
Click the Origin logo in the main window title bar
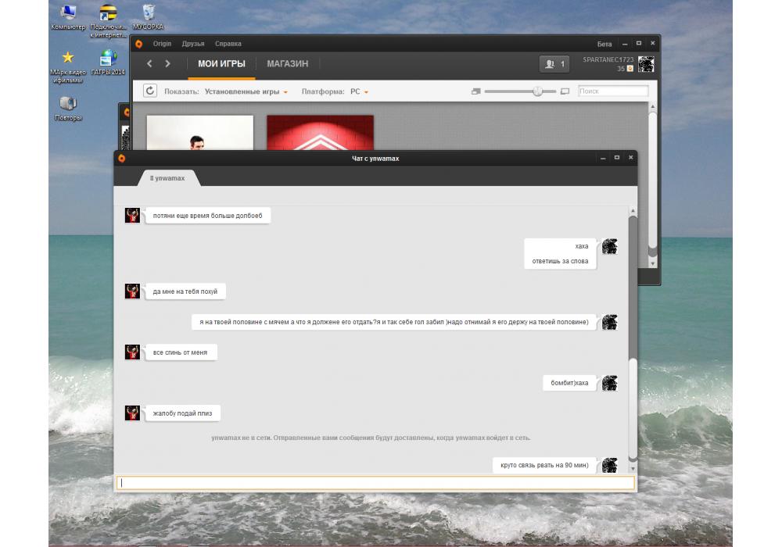point(138,44)
